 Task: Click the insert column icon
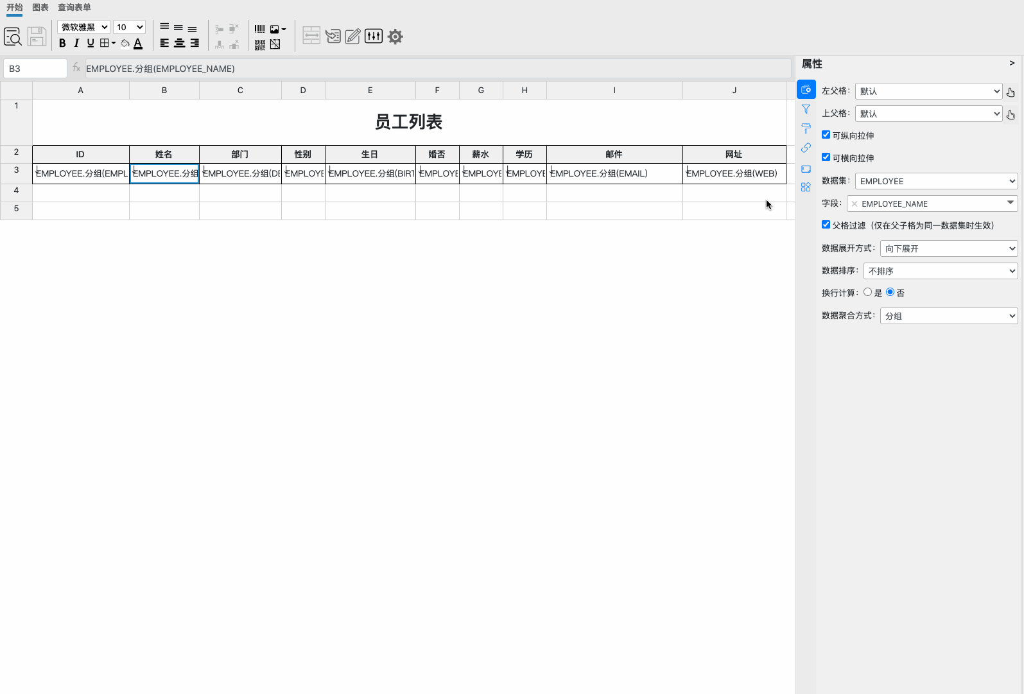tap(220, 44)
